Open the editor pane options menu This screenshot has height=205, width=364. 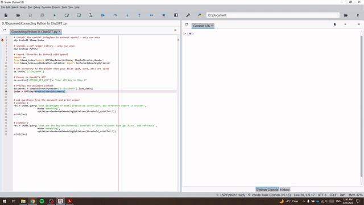tap(175, 30)
